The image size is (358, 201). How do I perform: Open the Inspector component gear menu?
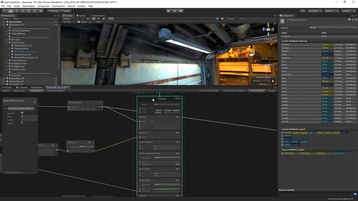[x=356, y=20]
